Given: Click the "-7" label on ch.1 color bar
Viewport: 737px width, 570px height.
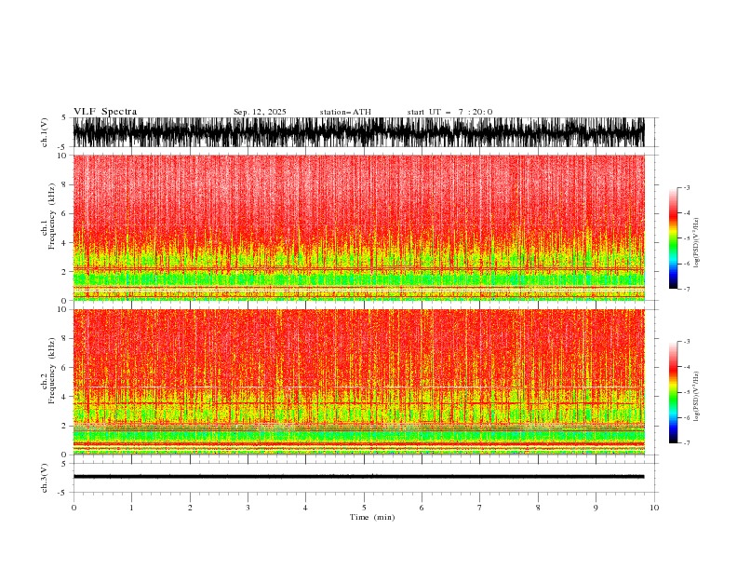Looking at the screenshot, I should [x=686, y=289].
